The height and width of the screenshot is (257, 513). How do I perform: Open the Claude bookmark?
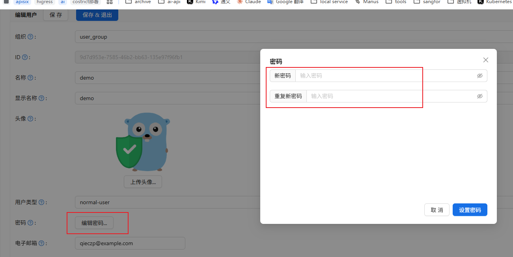pyautogui.click(x=249, y=2)
